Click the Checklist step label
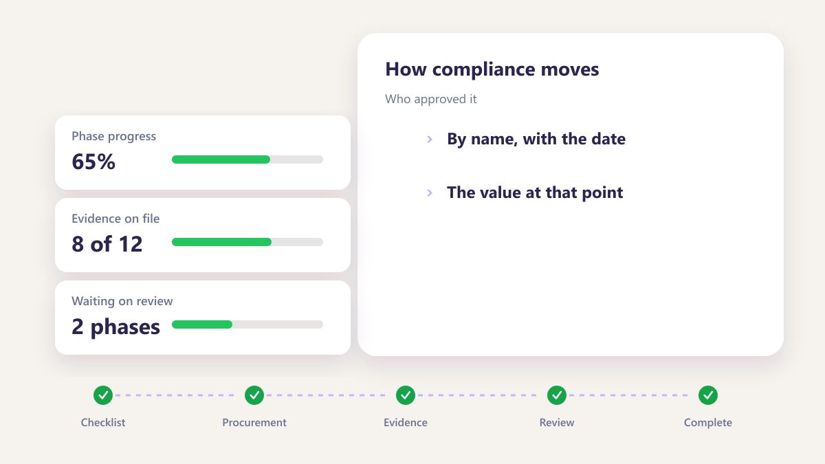Screen dimensions: 825x464 pos(103,422)
